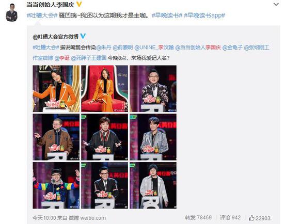284x224 pixels.
Task: Open the #吐槽大会# hashtag in top post
Action: click(42, 15)
